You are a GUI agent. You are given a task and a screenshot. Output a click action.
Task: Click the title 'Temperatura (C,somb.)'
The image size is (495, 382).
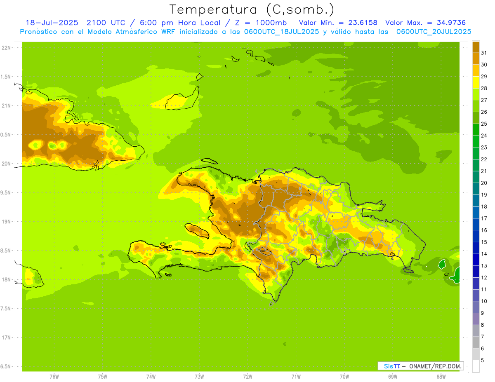click(252, 10)
